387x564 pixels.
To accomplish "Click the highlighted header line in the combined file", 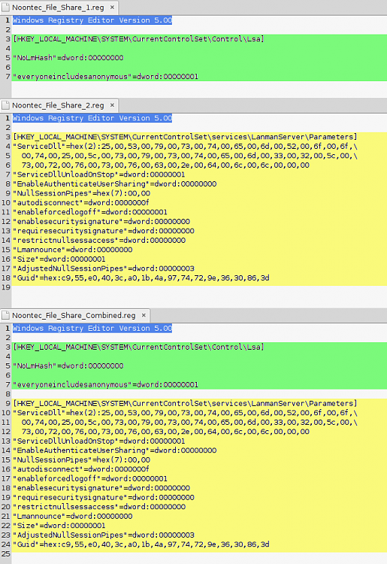I will click(x=92, y=328).
